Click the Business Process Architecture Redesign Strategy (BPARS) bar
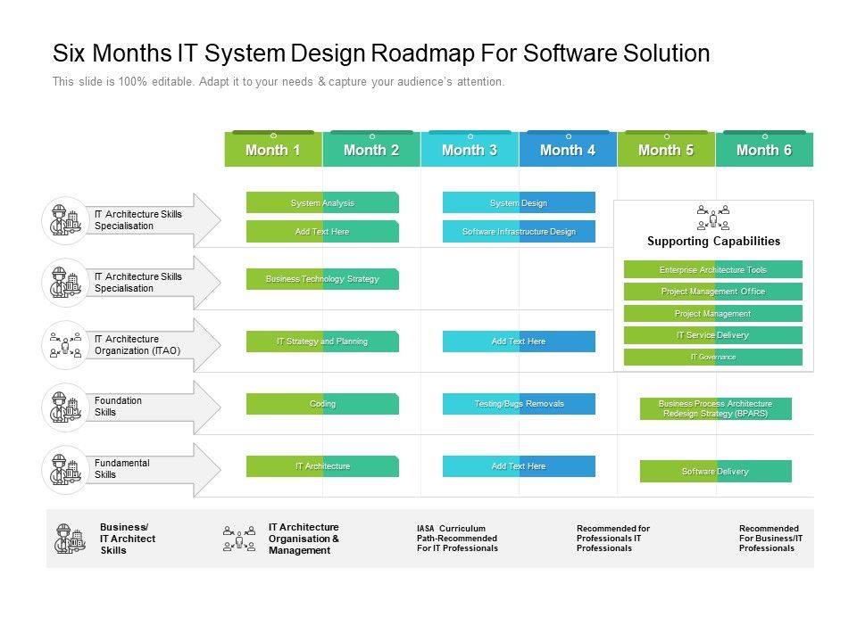The image size is (857, 642). pyautogui.click(x=715, y=408)
